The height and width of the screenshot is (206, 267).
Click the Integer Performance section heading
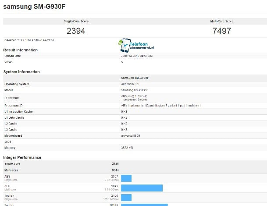point(22,157)
